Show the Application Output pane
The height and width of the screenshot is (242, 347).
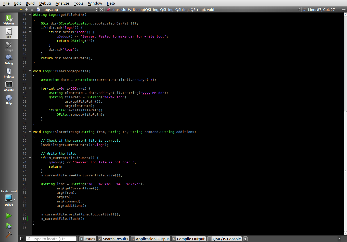[150, 239]
